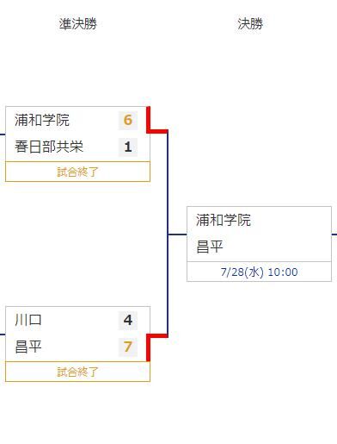Image resolution: width=337 pixels, height=444 pixels.
Task: Click the 春日部共栄 team name
Action: coord(49,147)
